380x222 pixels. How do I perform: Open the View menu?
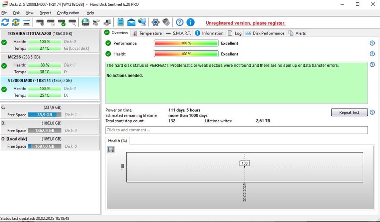pos(30,13)
